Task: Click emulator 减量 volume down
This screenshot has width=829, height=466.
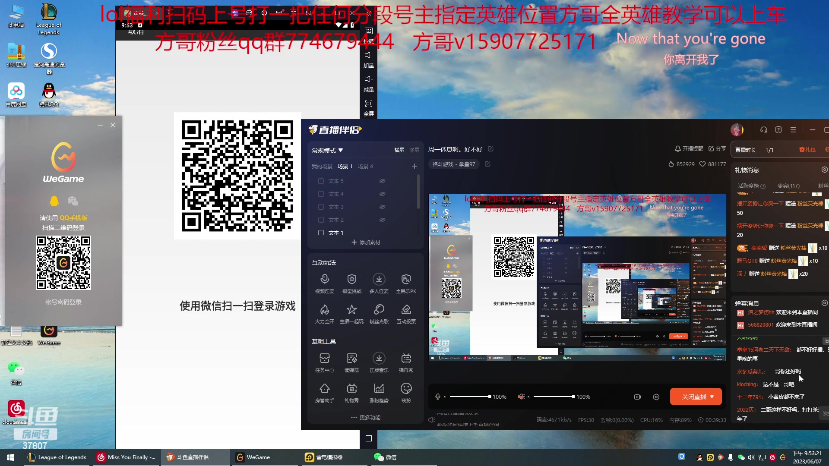Action: coord(368,84)
